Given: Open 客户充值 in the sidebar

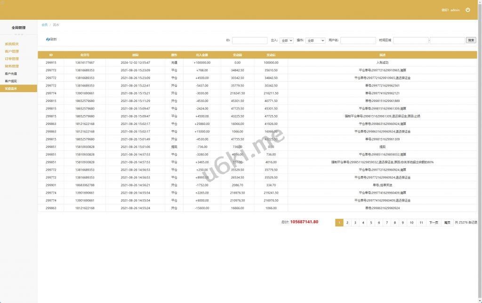Looking at the screenshot, I should click(11, 74).
